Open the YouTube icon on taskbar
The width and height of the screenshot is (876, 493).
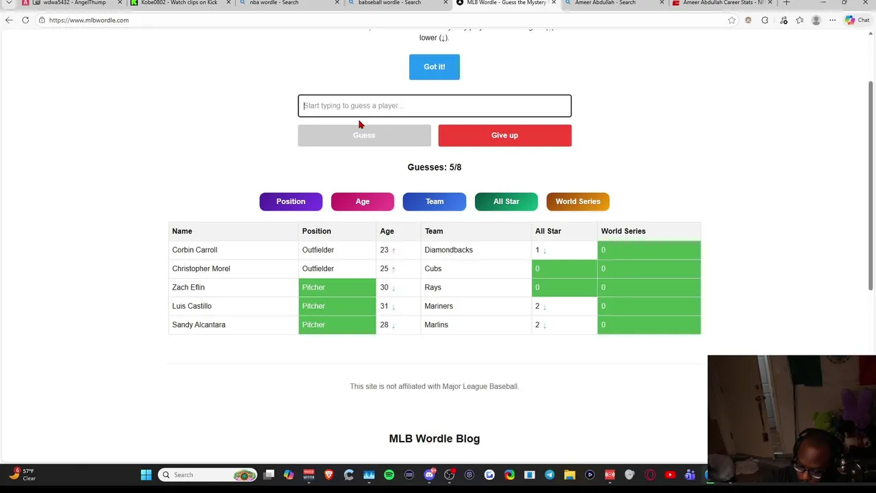670,475
